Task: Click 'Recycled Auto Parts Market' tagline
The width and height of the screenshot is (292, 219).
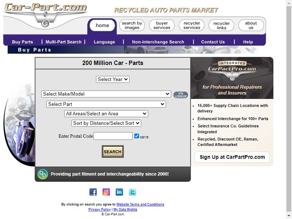Action: tap(166, 10)
